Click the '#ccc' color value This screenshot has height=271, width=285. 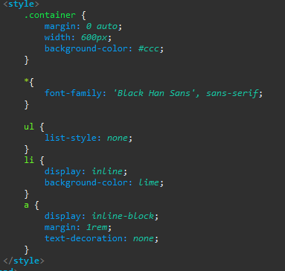coord(148,48)
